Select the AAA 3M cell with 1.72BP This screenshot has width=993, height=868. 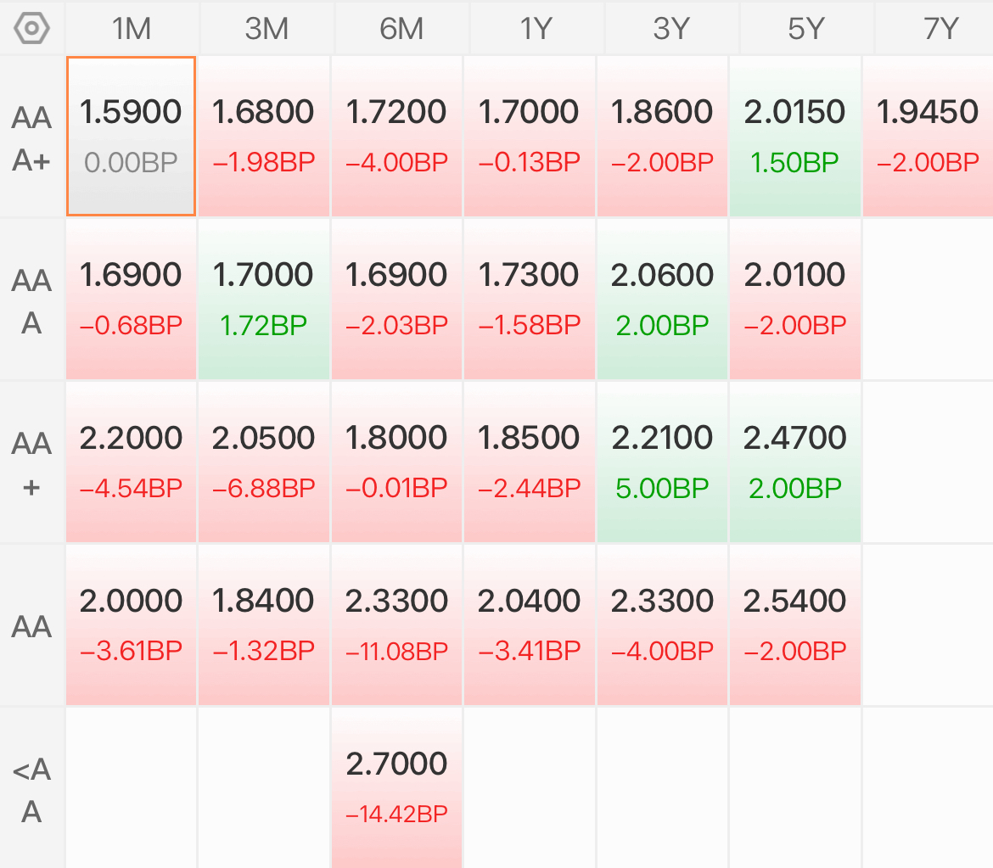[x=263, y=299]
